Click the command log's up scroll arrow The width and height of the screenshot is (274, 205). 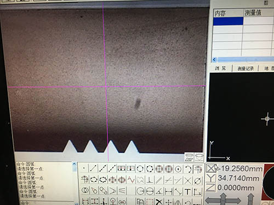pos(74,164)
